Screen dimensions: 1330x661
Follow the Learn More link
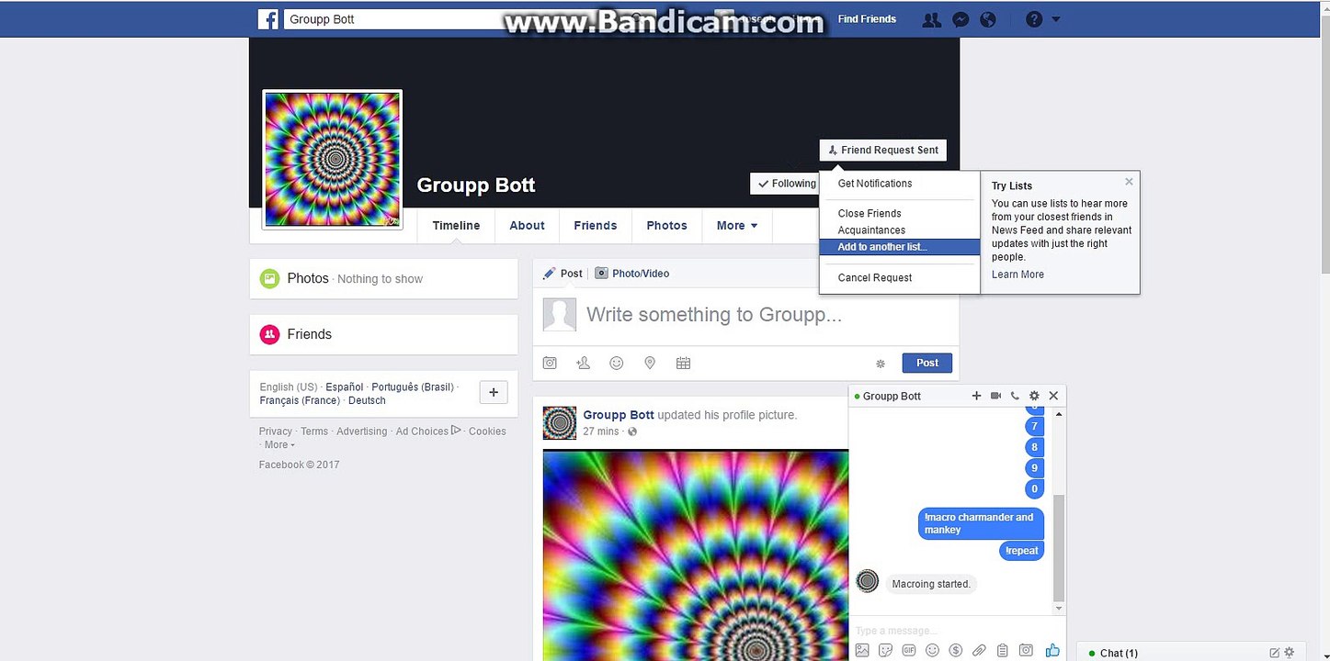point(1017,274)
